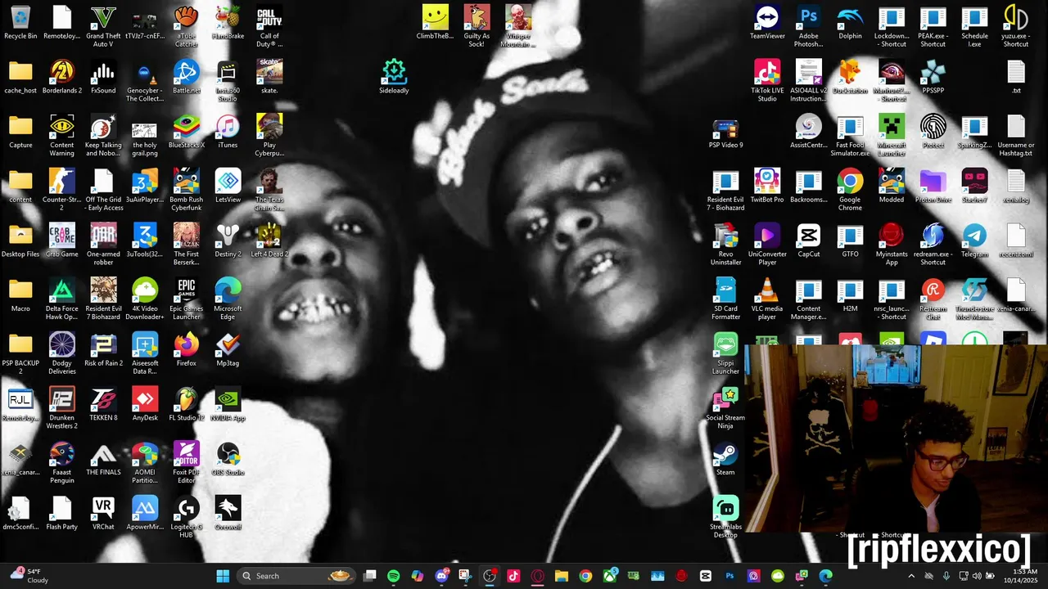Screen dimensions: 1048x589
Task: Launch Counter-Strike 2 shortcut
Action: [x=62, y=190]
